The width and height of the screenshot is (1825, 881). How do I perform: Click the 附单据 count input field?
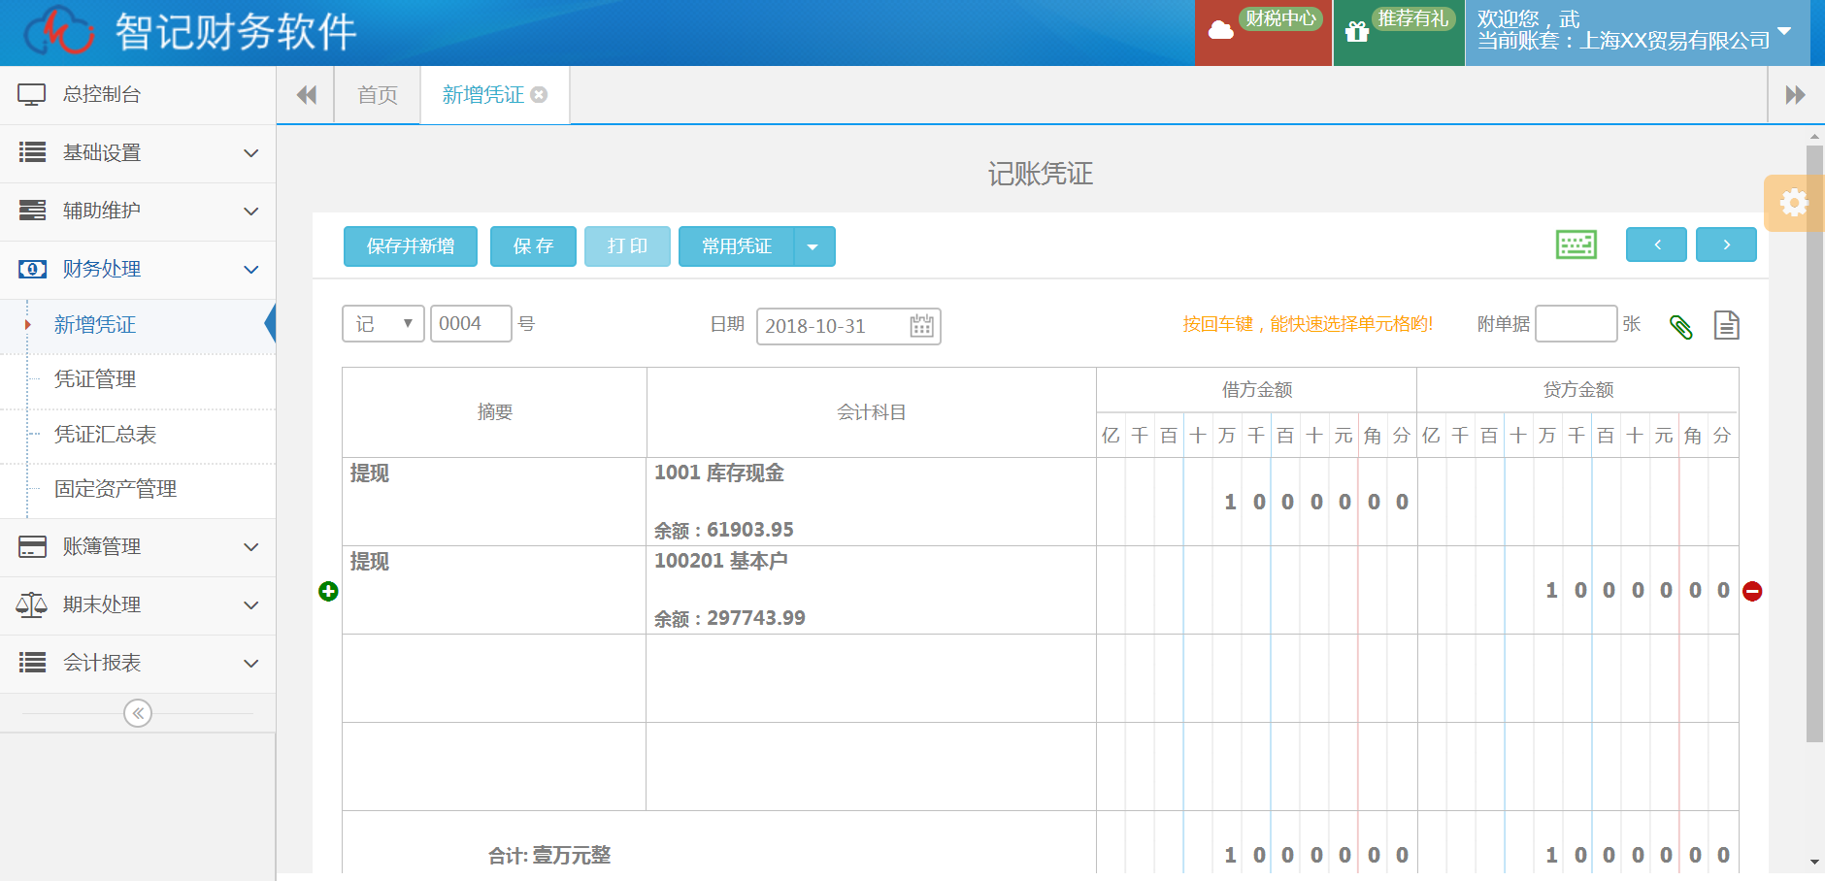coord(1575,324)
